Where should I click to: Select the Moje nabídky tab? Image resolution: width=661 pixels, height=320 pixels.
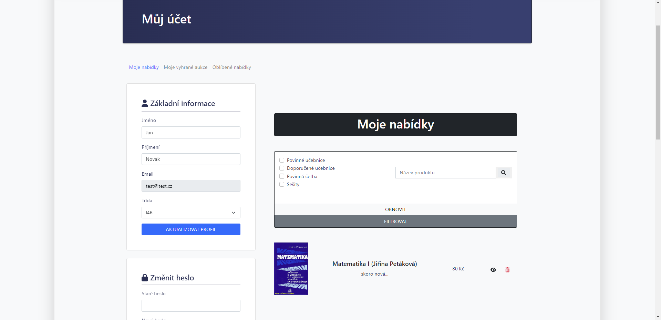point(144,67)
